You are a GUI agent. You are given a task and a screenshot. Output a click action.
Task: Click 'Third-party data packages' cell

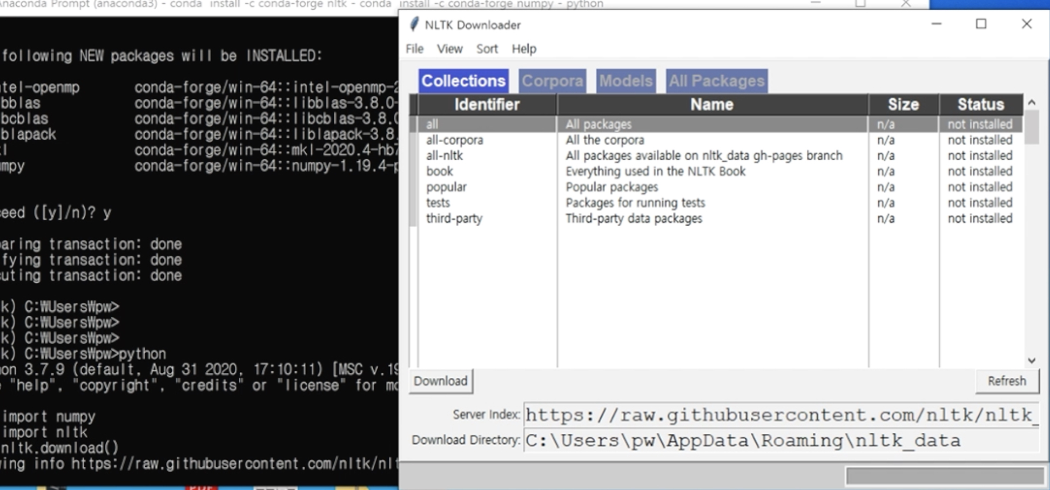point(634,218)
